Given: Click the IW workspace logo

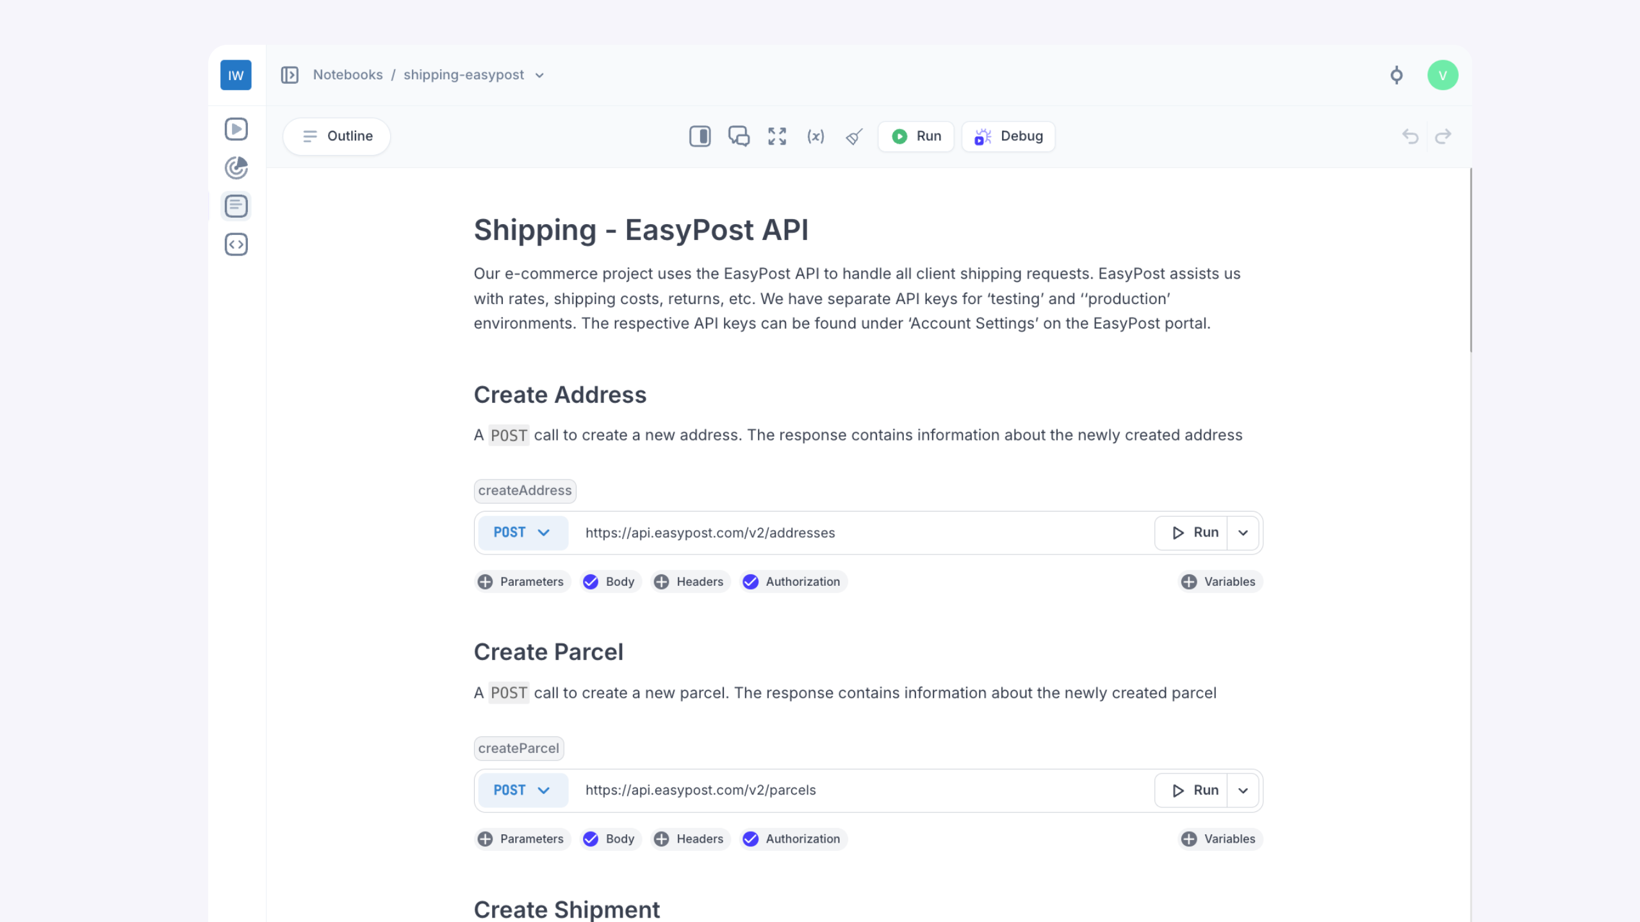Looking at the screenshot, I should pyautogui.click(x=236, y=75).
